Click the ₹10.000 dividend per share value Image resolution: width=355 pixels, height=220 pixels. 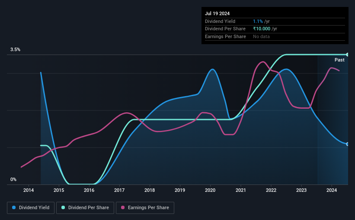(x=262, y=29)
